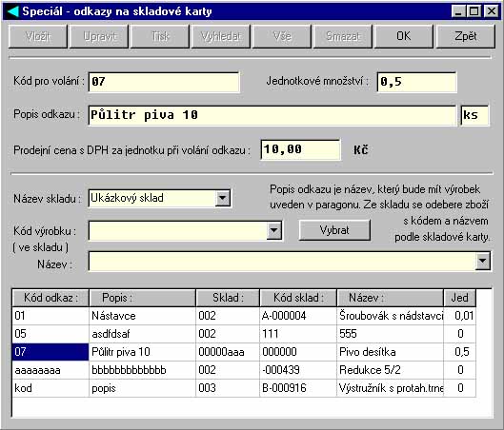The image size is (504, 430).
Task: Click the Upravit button
Action: pyautogui.click(x=99, y=36)
